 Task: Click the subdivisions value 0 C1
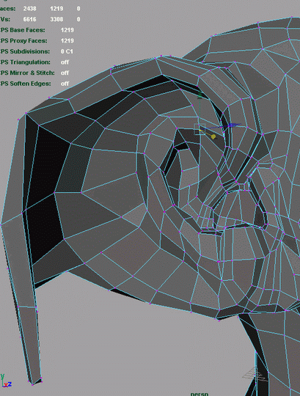tap(67, 51)
